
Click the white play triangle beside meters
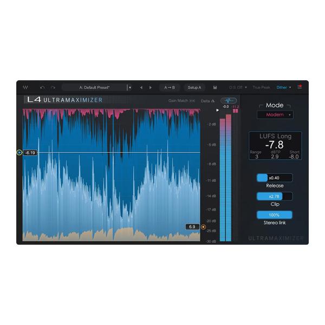pyautogui.click(x=217, y=110)
